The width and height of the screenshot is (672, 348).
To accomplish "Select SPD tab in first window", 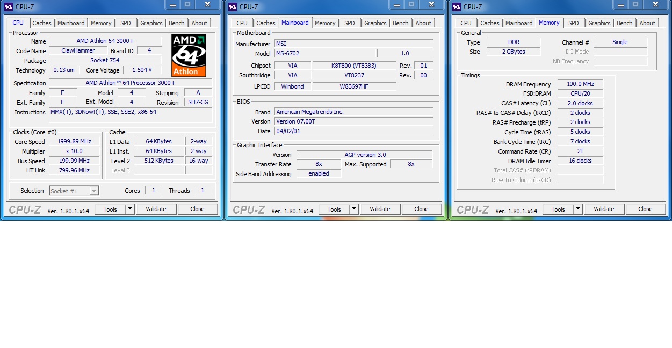I will pyautogui.click(x=125, y=23).
